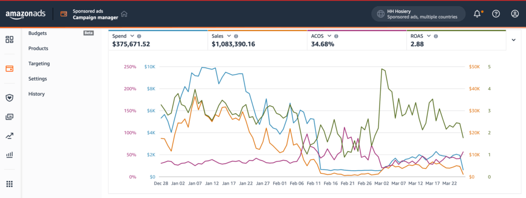526x198 pixels.
Task: Open the Products menu item
Action: pyautogui.click(x=38, y=48)
